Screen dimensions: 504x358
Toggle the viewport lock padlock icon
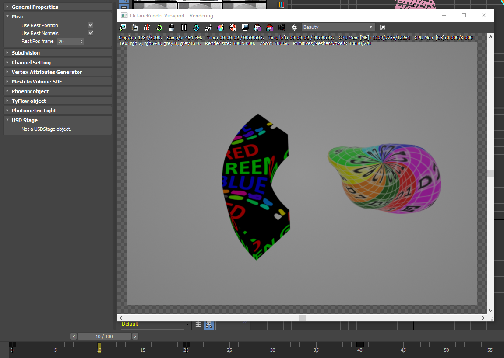(x=172, y=28)
